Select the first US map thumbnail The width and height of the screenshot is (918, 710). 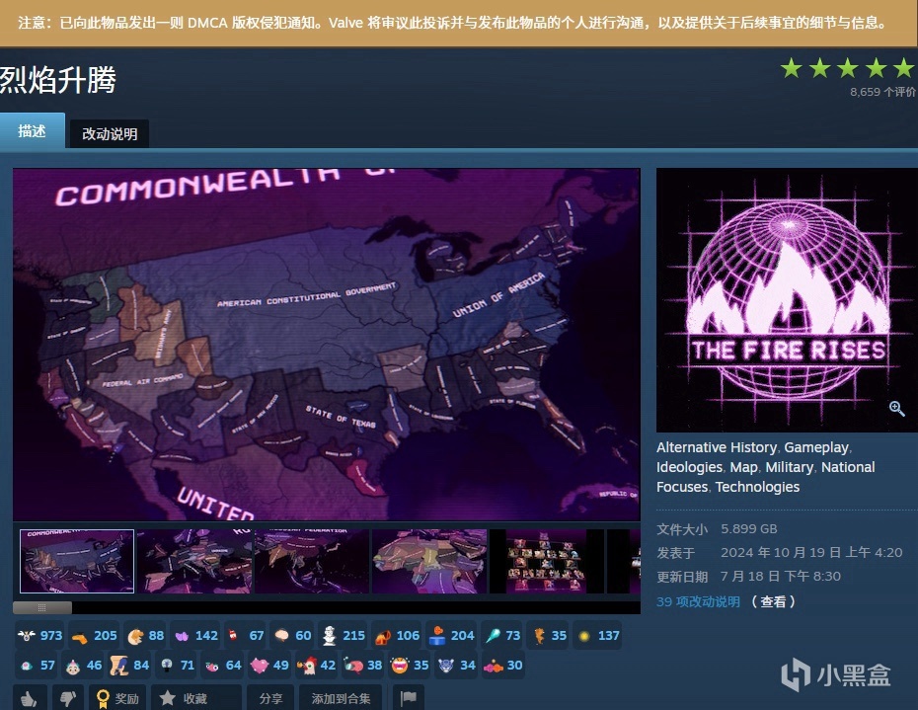[77, 561]
